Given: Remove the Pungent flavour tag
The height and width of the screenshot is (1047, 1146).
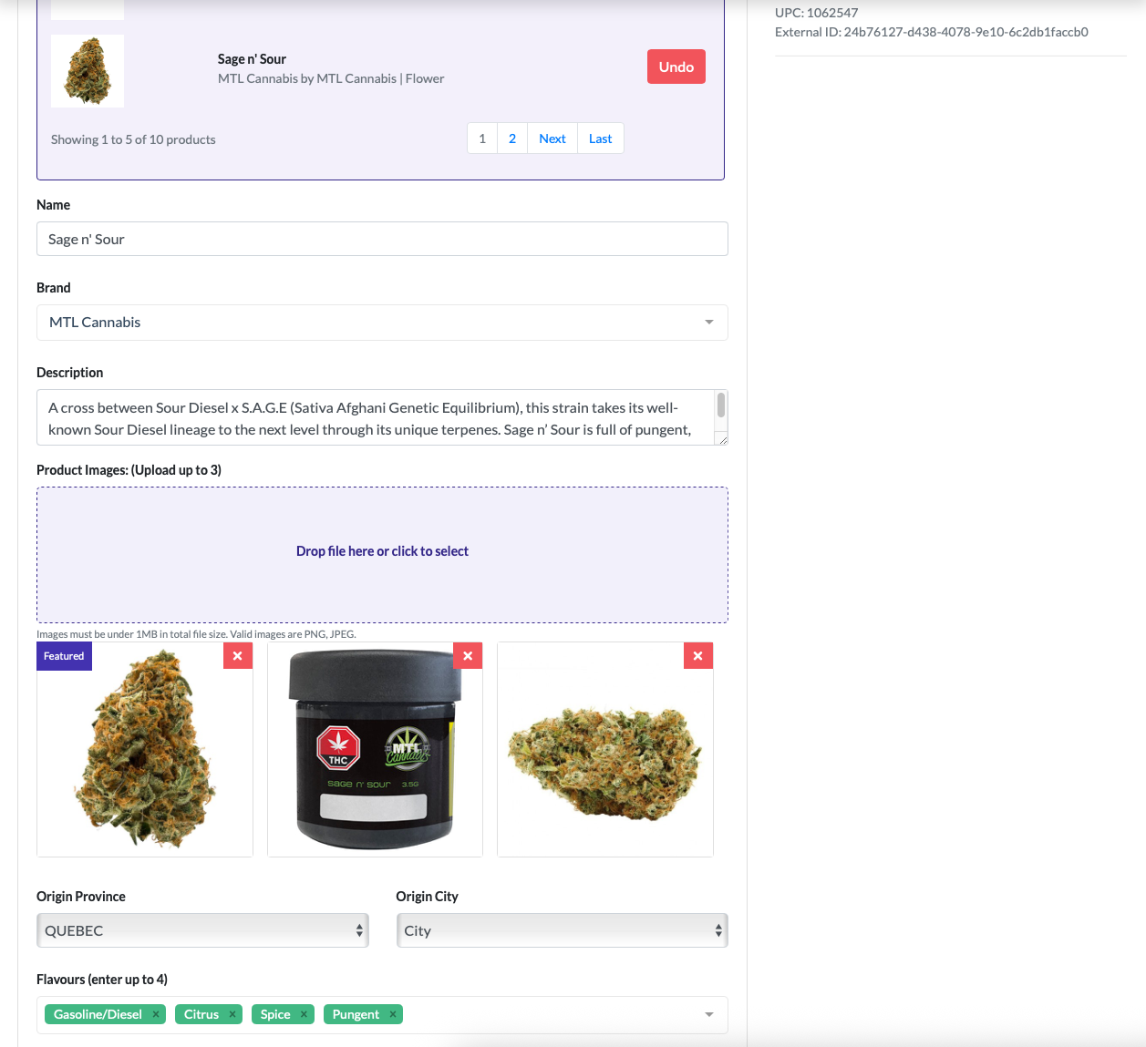Looking at the screenshot, I should pyautogui.click(x=393, y=1014).
